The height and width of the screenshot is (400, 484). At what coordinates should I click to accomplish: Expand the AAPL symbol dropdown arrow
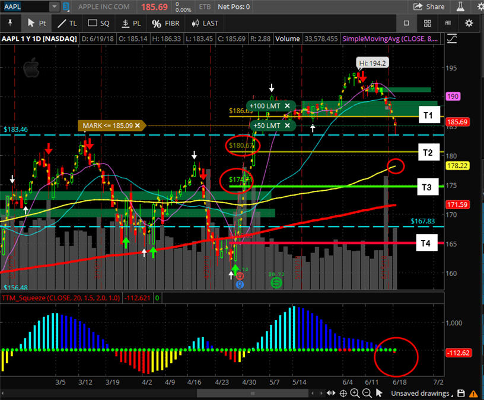tap(54, 7)
